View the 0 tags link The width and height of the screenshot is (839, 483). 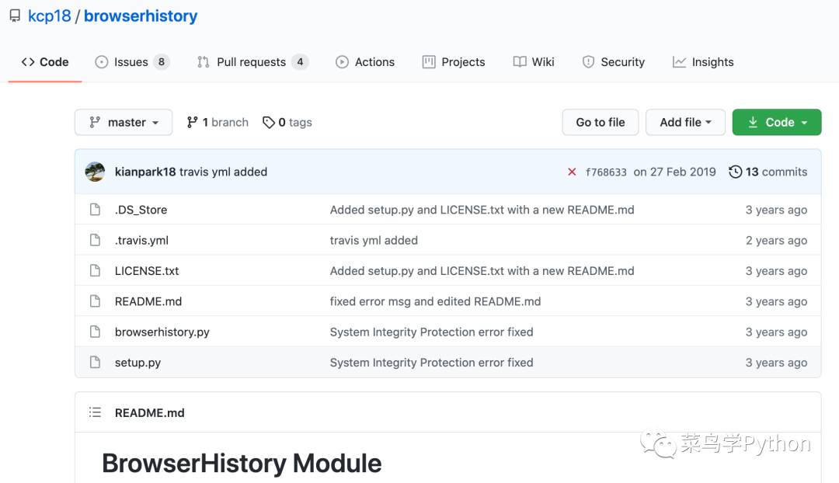pos(287,123)
